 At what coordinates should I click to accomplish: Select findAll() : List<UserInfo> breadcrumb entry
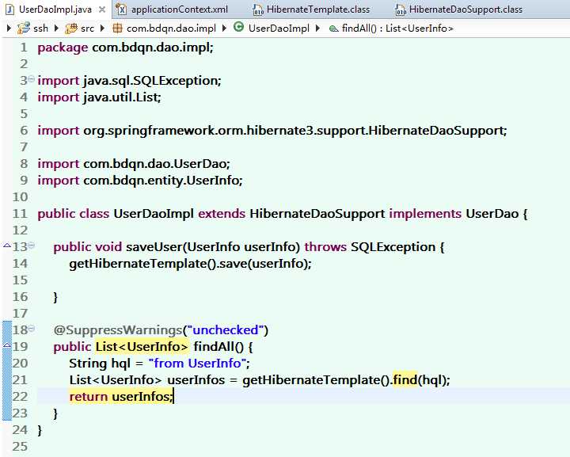click(397, 28)
